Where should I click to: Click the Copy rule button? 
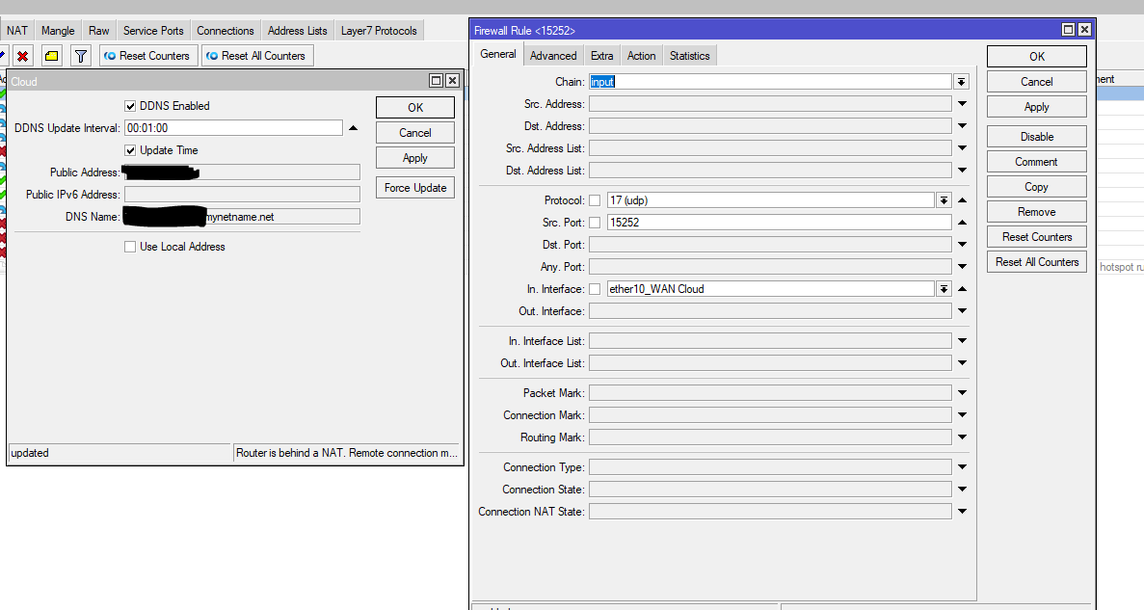pyautogui.click(x=1037, y=187)
